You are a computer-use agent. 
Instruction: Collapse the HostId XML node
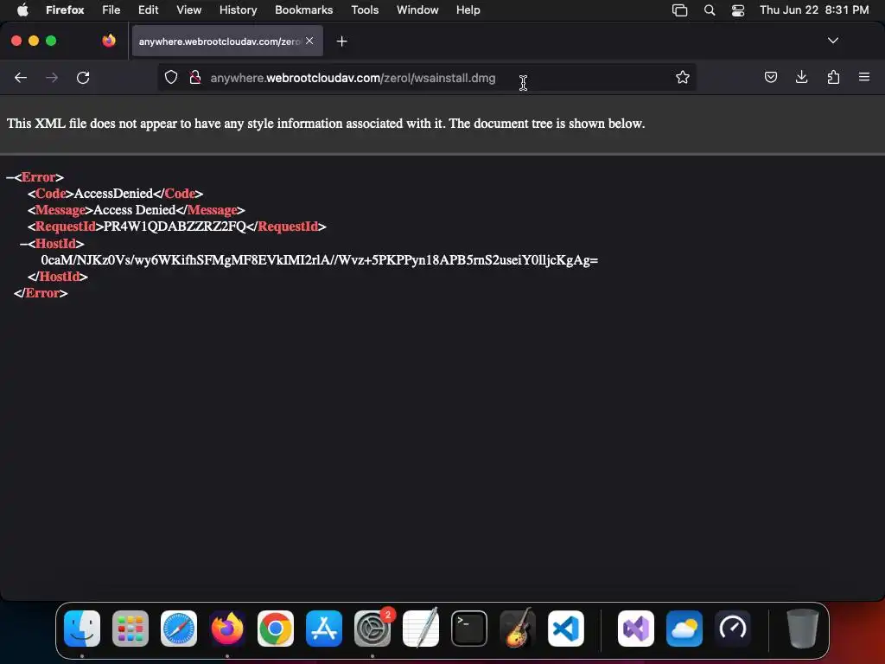pos(23,244)
